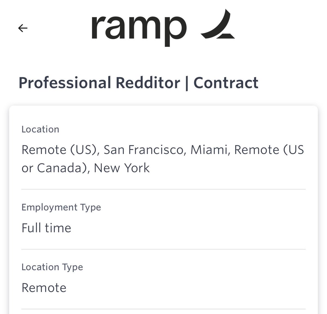Click the "Remote" value under Location Type
This screenshot has width=327, height=314.
coord(44,288)
